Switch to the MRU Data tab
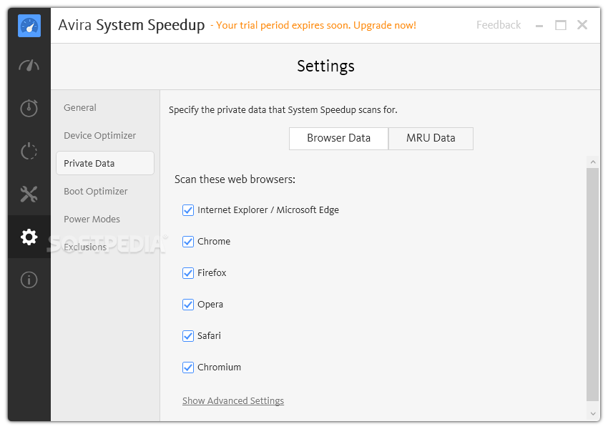Viewport: 608px width, 429px height. click(x=431, y=138)
